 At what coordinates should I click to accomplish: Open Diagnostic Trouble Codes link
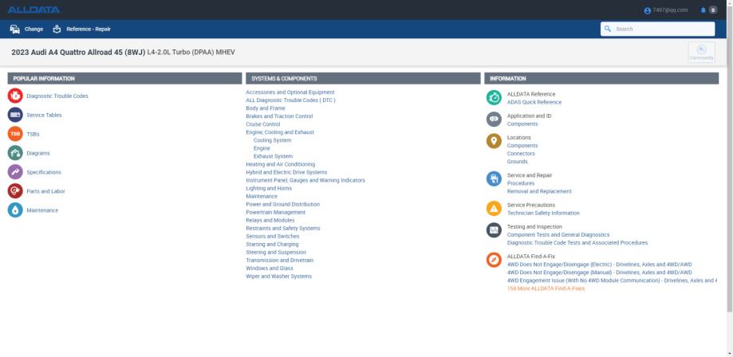tap(57, 96)
